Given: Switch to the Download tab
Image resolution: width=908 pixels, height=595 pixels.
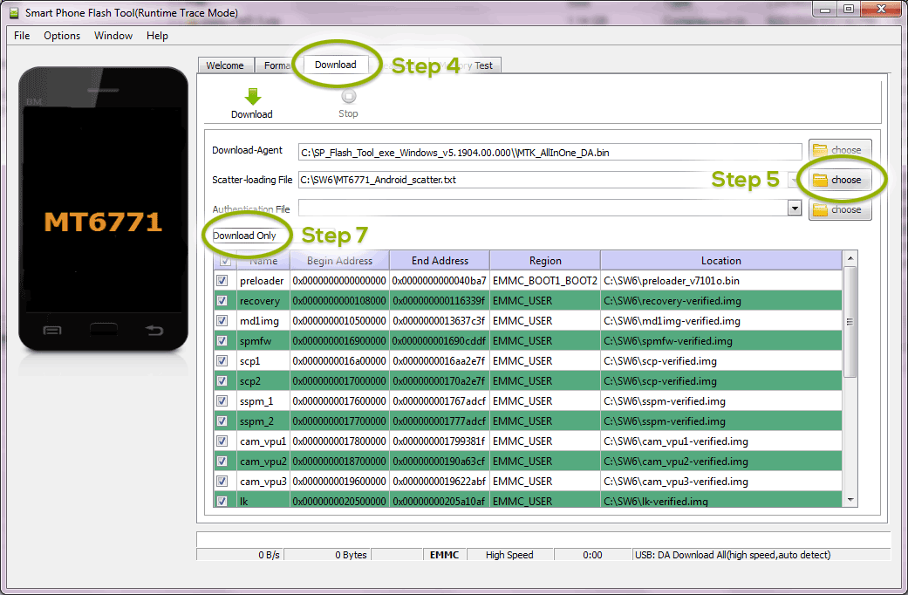Looking at the screenshot, I should [x=336, y=65].
